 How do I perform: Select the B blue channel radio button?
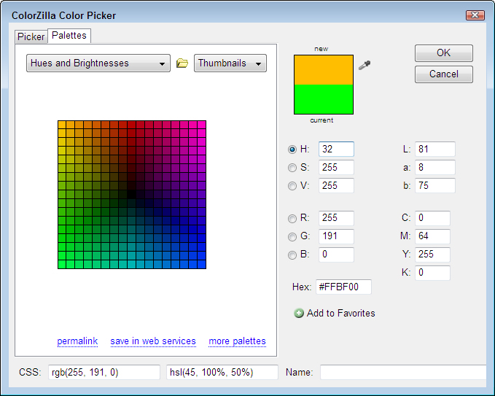click(x=293, y=255)
